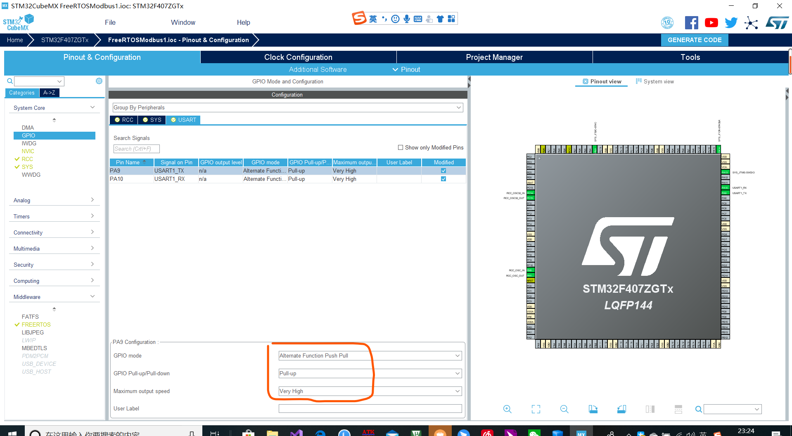Enable Show only Modified Pins
The image size is (792, 436).
(x=400, y=147)
